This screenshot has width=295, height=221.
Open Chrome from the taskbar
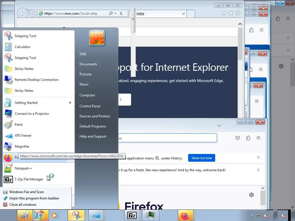click(41, 215)
